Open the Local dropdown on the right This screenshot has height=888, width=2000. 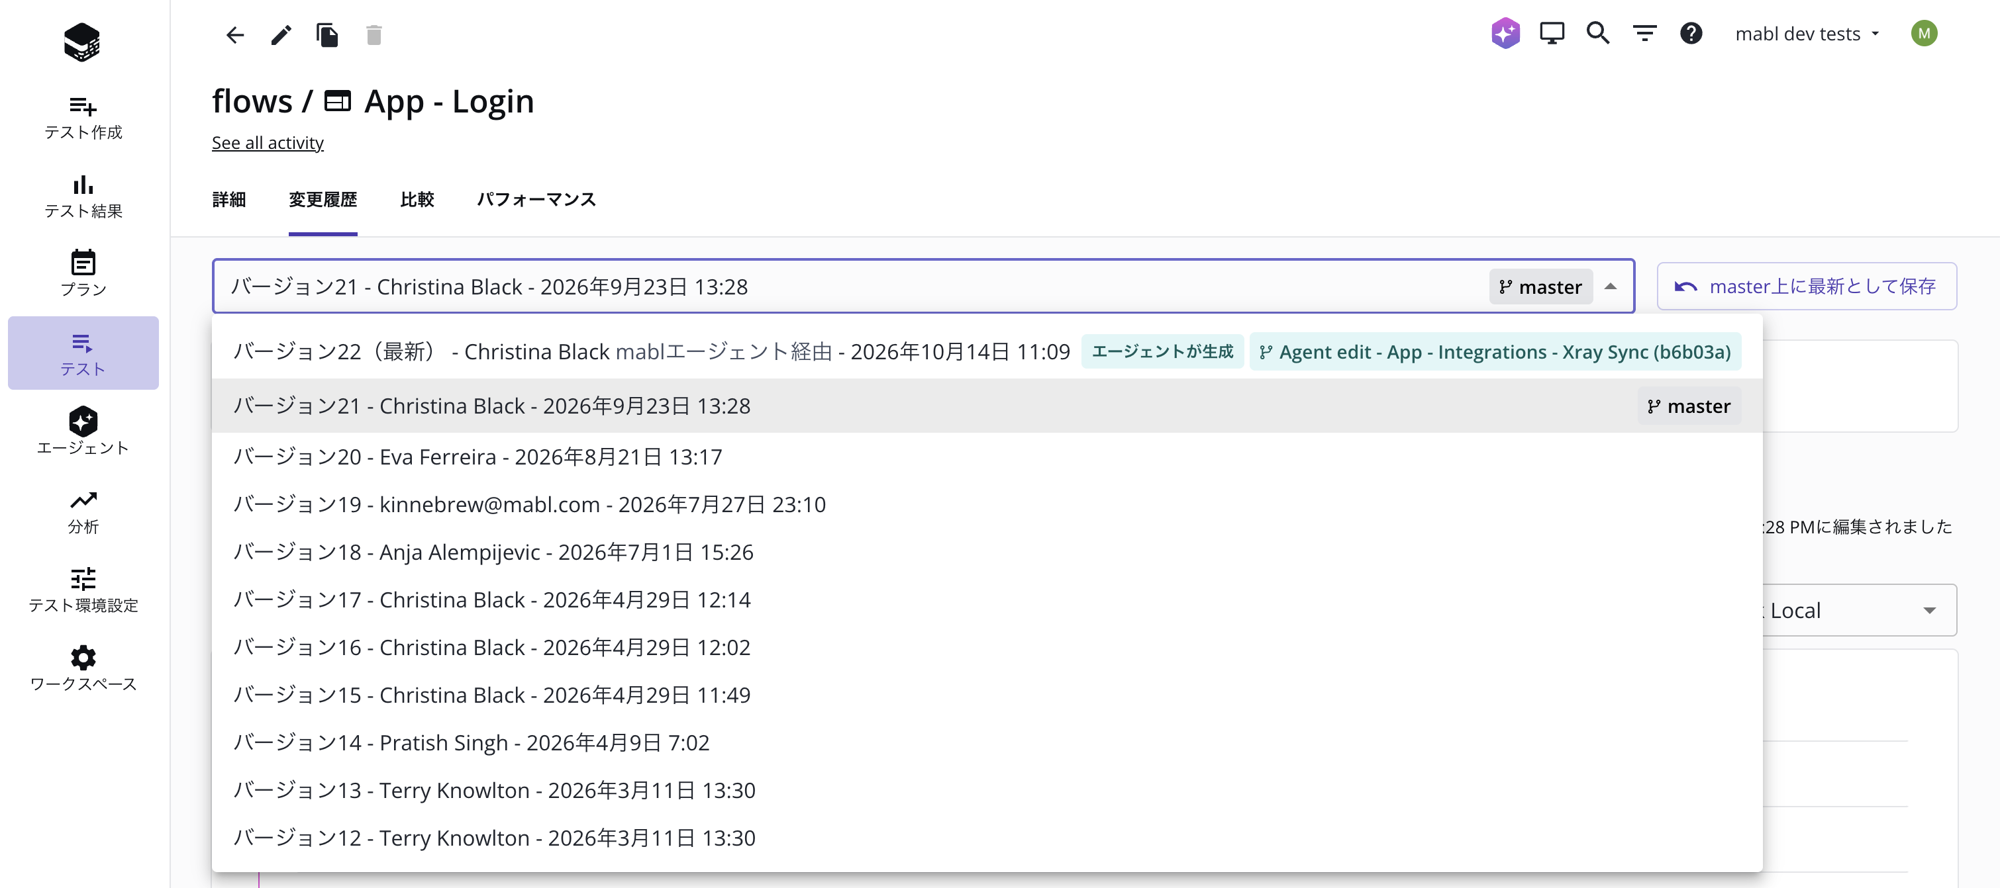(1860, 610)
